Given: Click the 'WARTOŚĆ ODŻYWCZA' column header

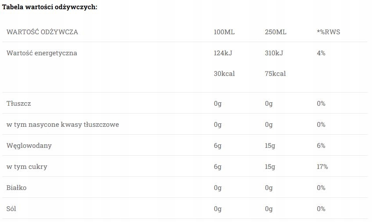Looking at the screenshot, I should (x=43, y=32).
